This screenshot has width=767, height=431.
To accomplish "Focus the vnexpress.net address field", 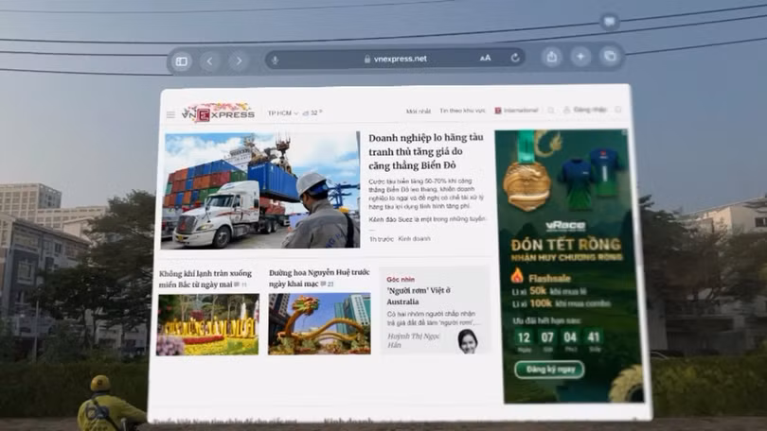I will pyautogui.click(x=395, y=59).
